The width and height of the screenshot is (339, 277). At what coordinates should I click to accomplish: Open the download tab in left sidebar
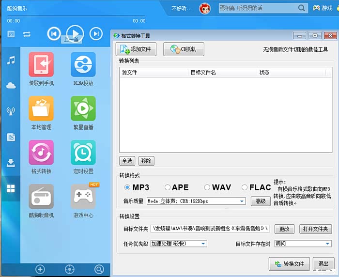[11, 163]
